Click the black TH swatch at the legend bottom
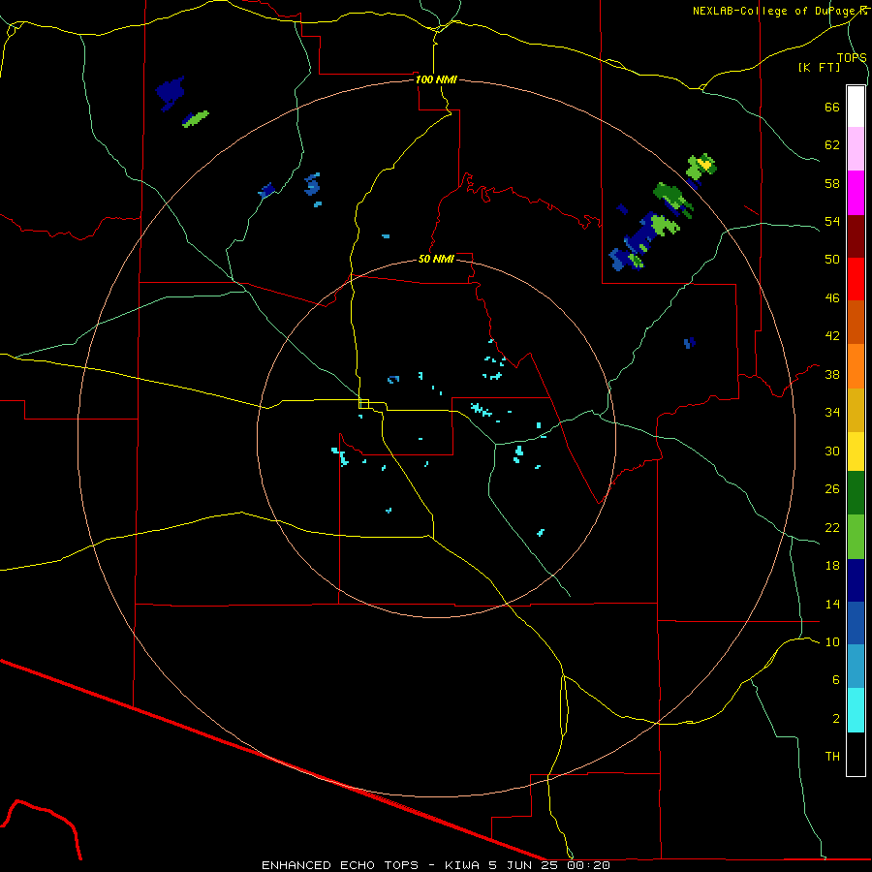The image size is (872, 872). coord(856,754)
